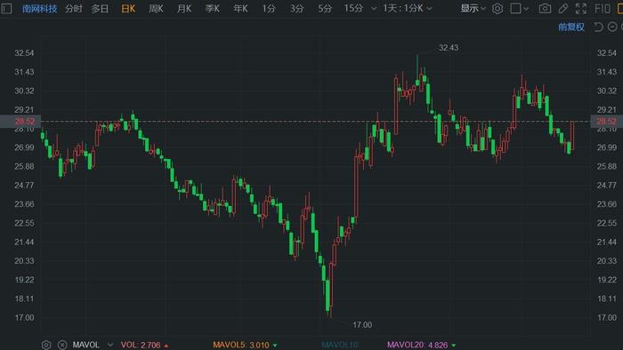Open chart settings gear in top toolbar

(x=497, y=8)
